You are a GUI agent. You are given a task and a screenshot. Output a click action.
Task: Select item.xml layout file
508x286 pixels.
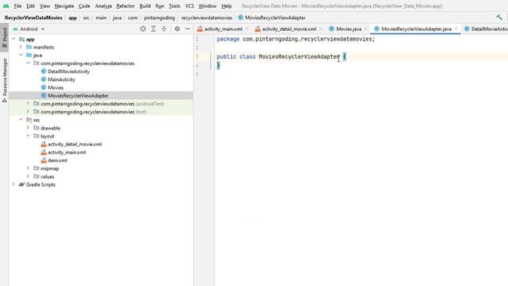pyautogui.click(x=58, y=160)
